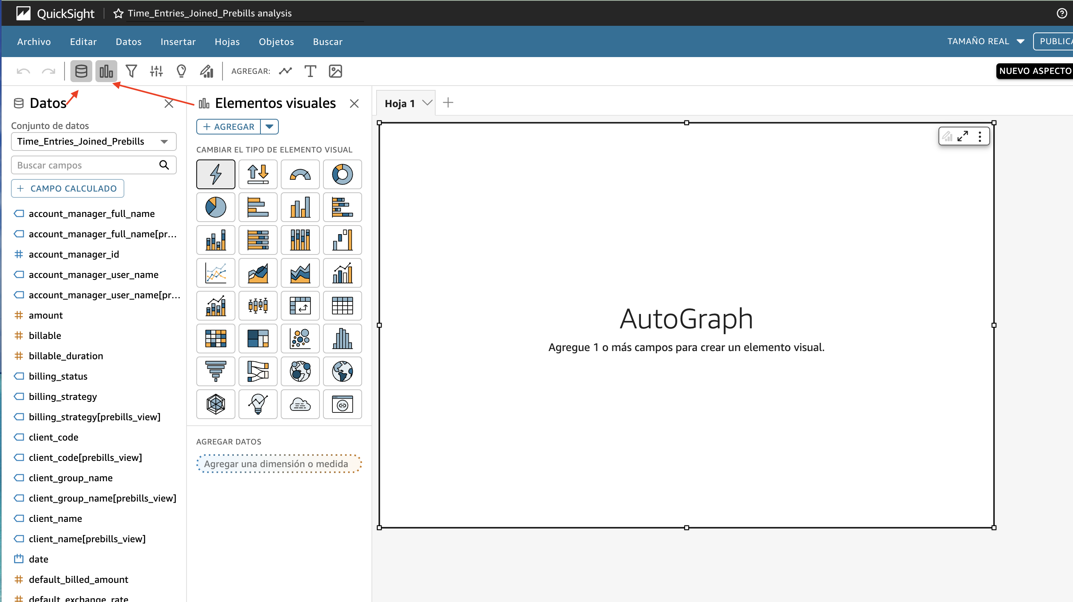Add a text box with the T icon
1073x602 pixels.
(x=310, y=71)
